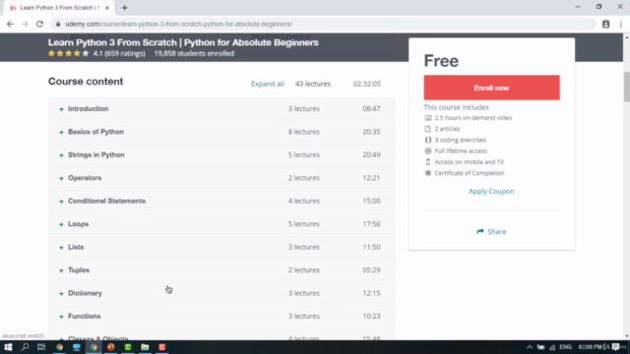The image size is (630, 354).
Task: Click the course title heading
Action: click(183, 42)
